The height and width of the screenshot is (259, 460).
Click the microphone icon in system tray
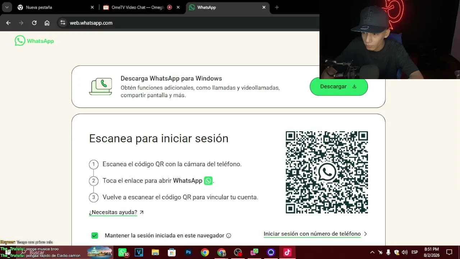tap(388, 252)
